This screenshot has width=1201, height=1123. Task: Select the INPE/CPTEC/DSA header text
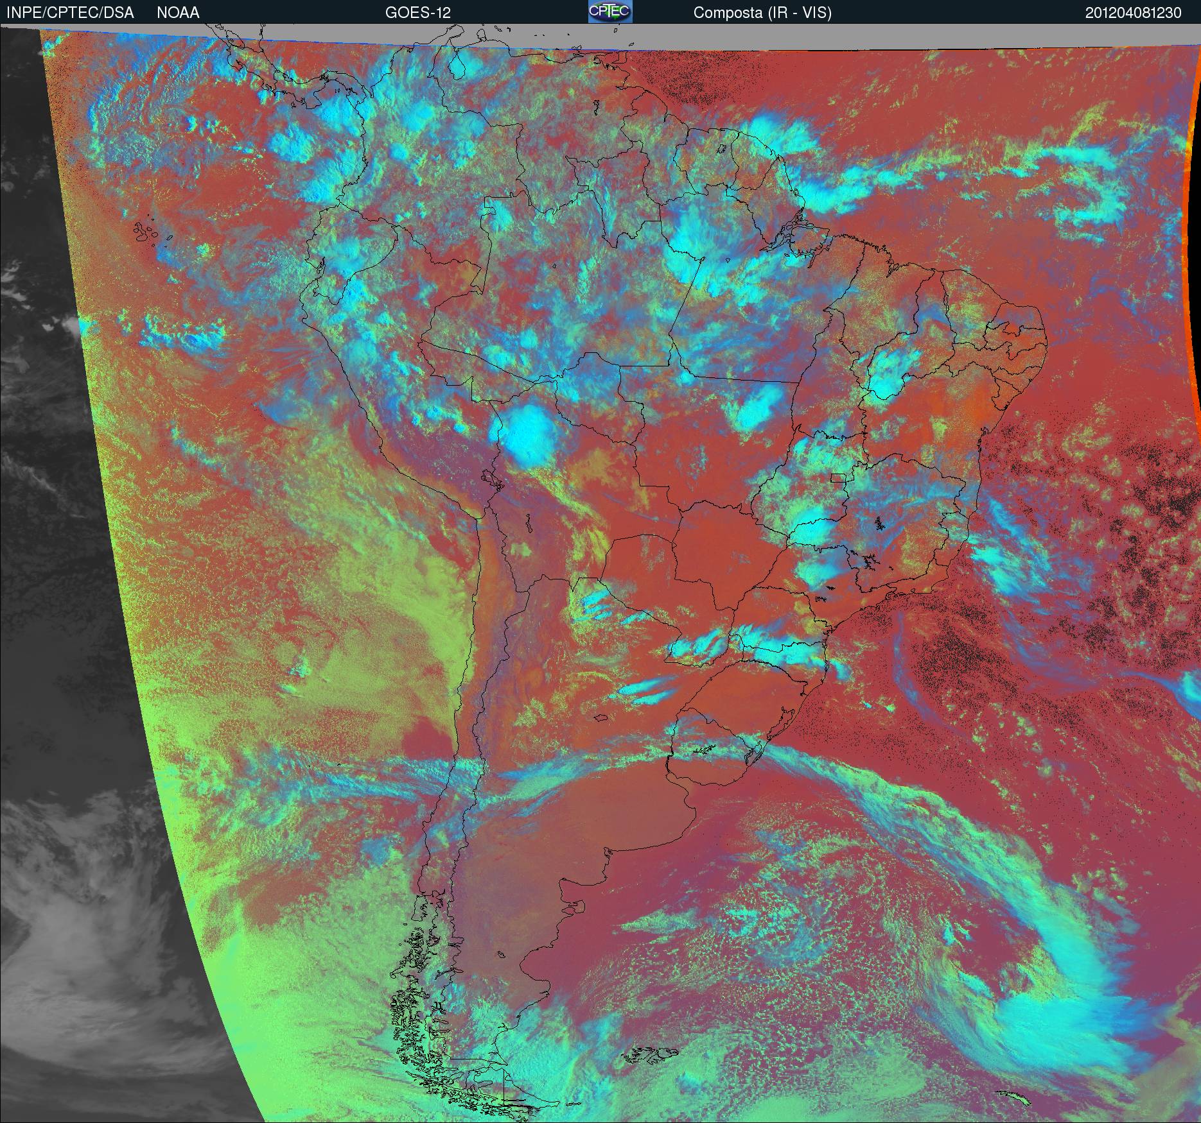click(69, 13)
